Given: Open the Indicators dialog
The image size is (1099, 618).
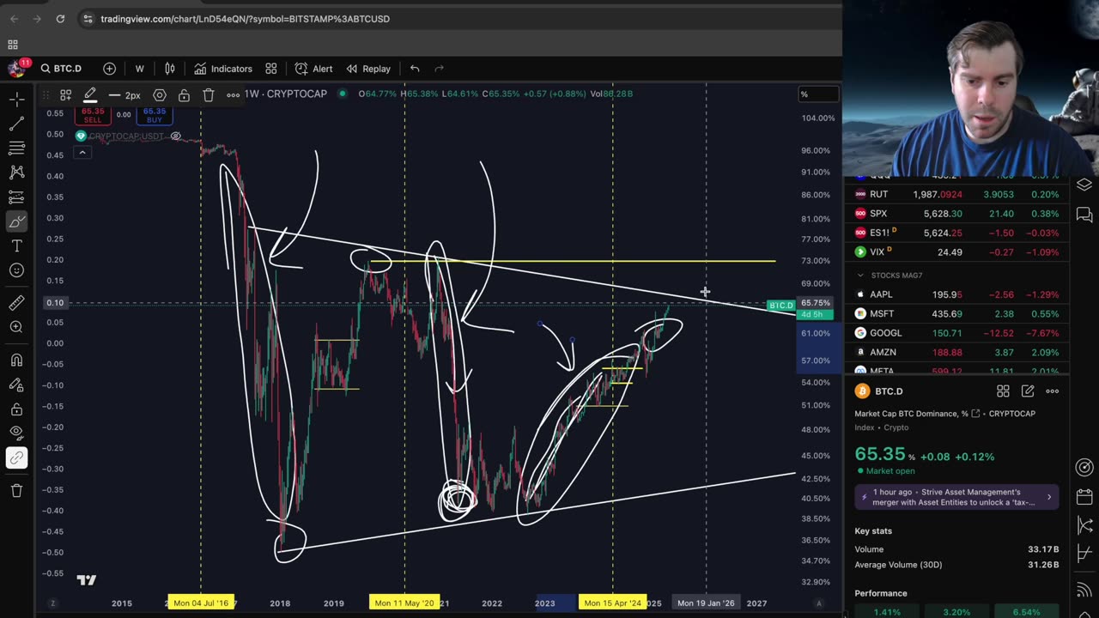Looking at the screenshot, I should (222, 69).
